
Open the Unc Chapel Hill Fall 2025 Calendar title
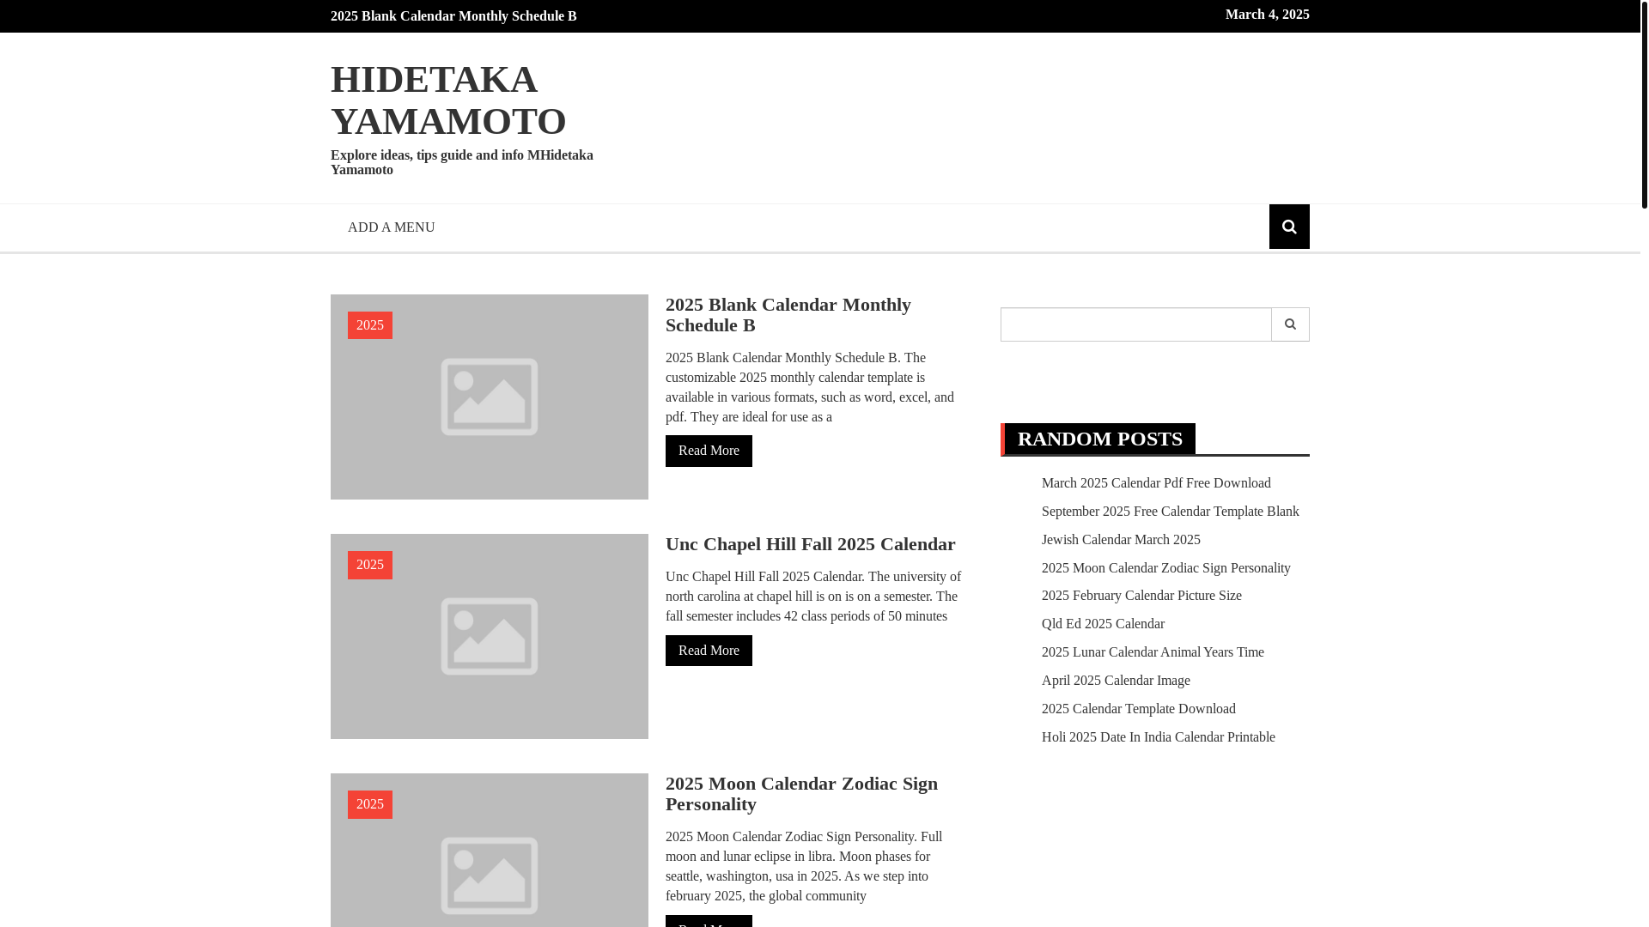(x=810, y=544)
